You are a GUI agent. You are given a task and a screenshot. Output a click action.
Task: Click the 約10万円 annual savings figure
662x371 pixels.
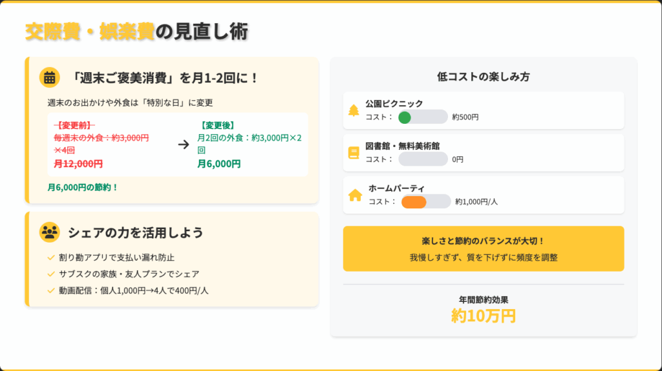pyautogui.click(x=484, y=316)
